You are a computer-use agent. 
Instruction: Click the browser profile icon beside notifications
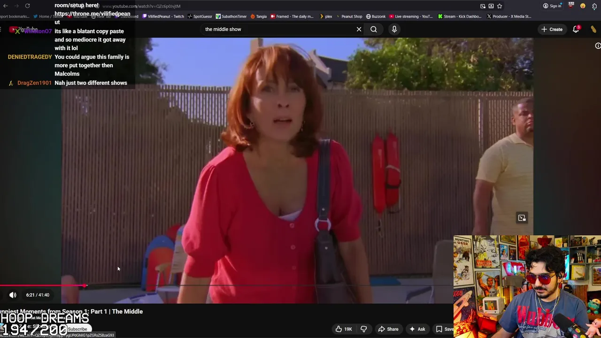point(593,29)
